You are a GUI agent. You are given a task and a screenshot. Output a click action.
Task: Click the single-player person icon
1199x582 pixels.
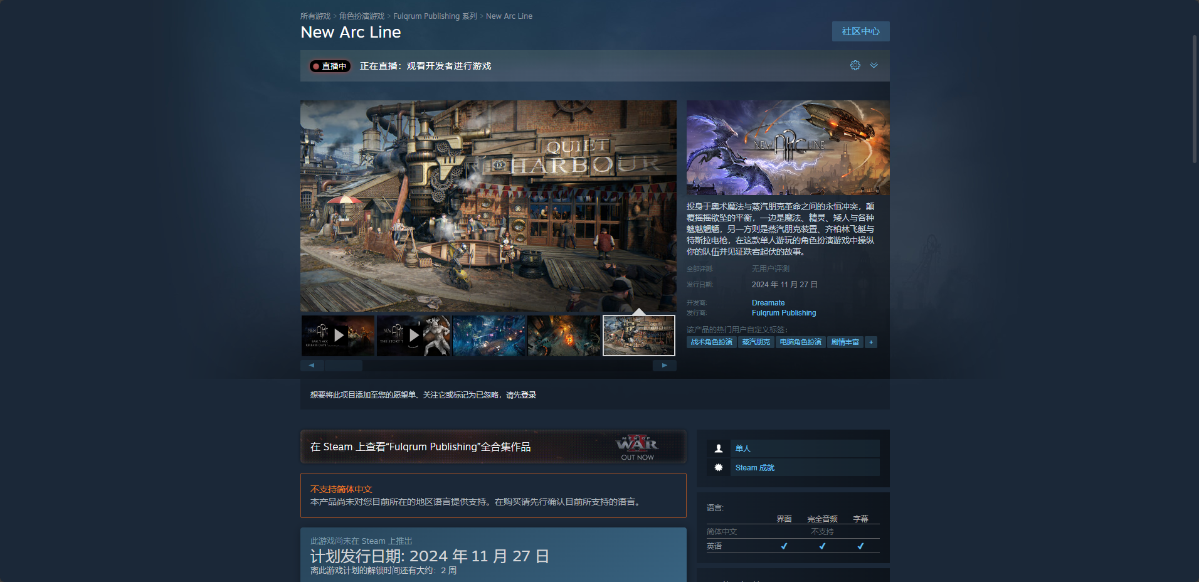pos(719,448)
